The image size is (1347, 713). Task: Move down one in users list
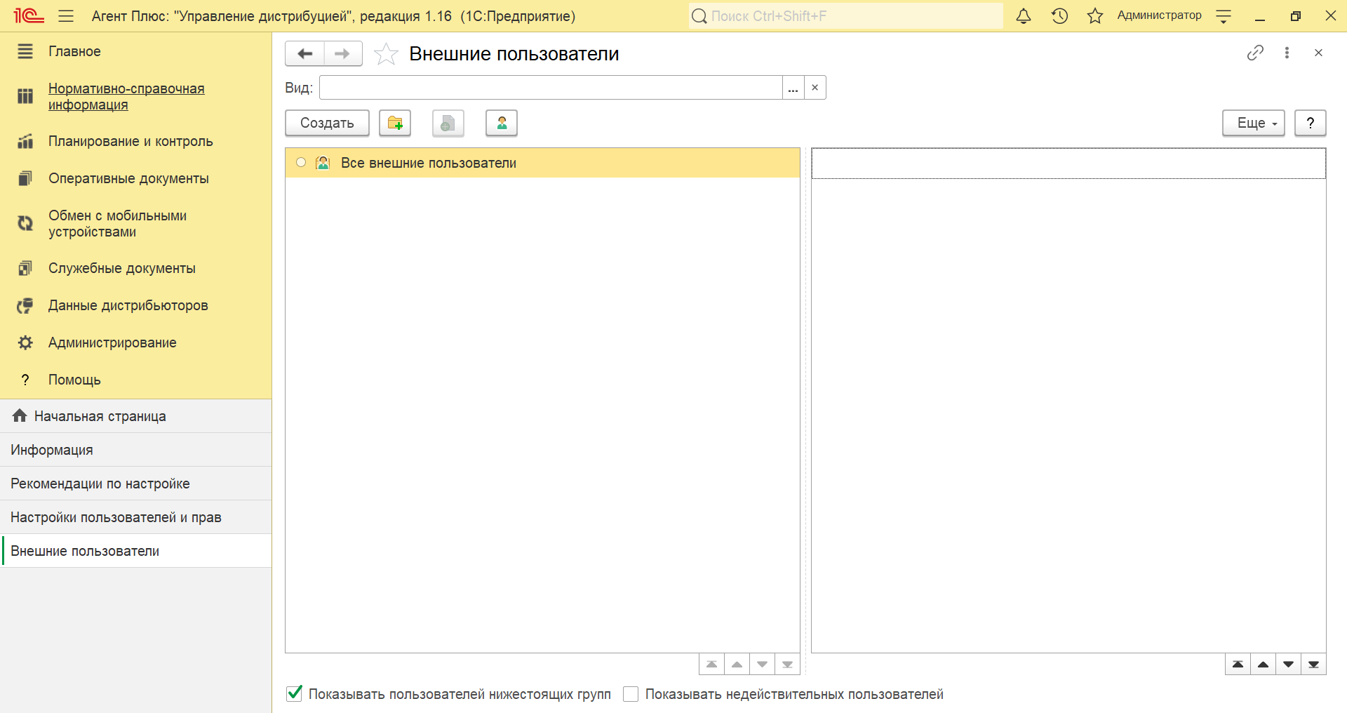pos(1288,664)
